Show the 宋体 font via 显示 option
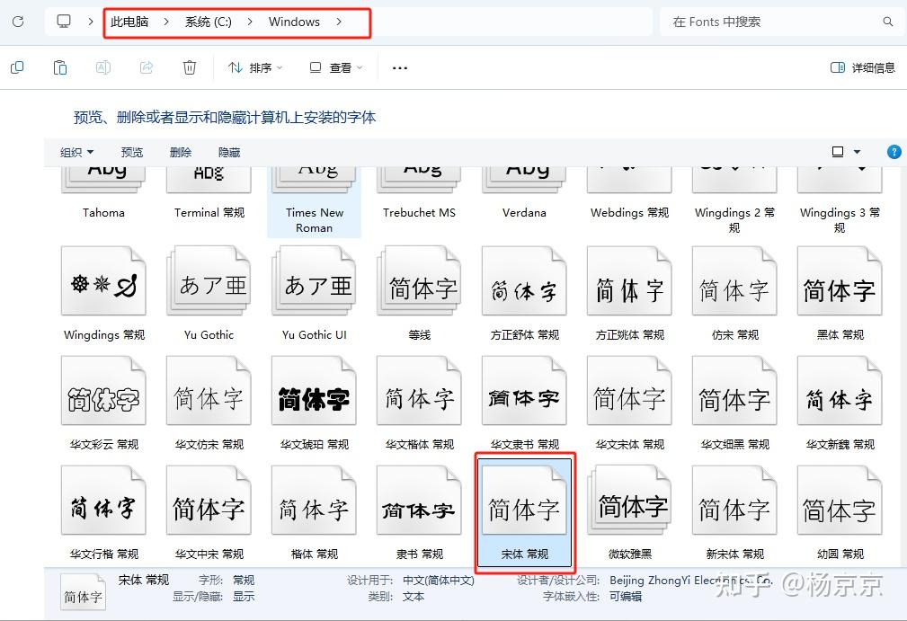This screenshot has width=907, height=621. point(241,595)
